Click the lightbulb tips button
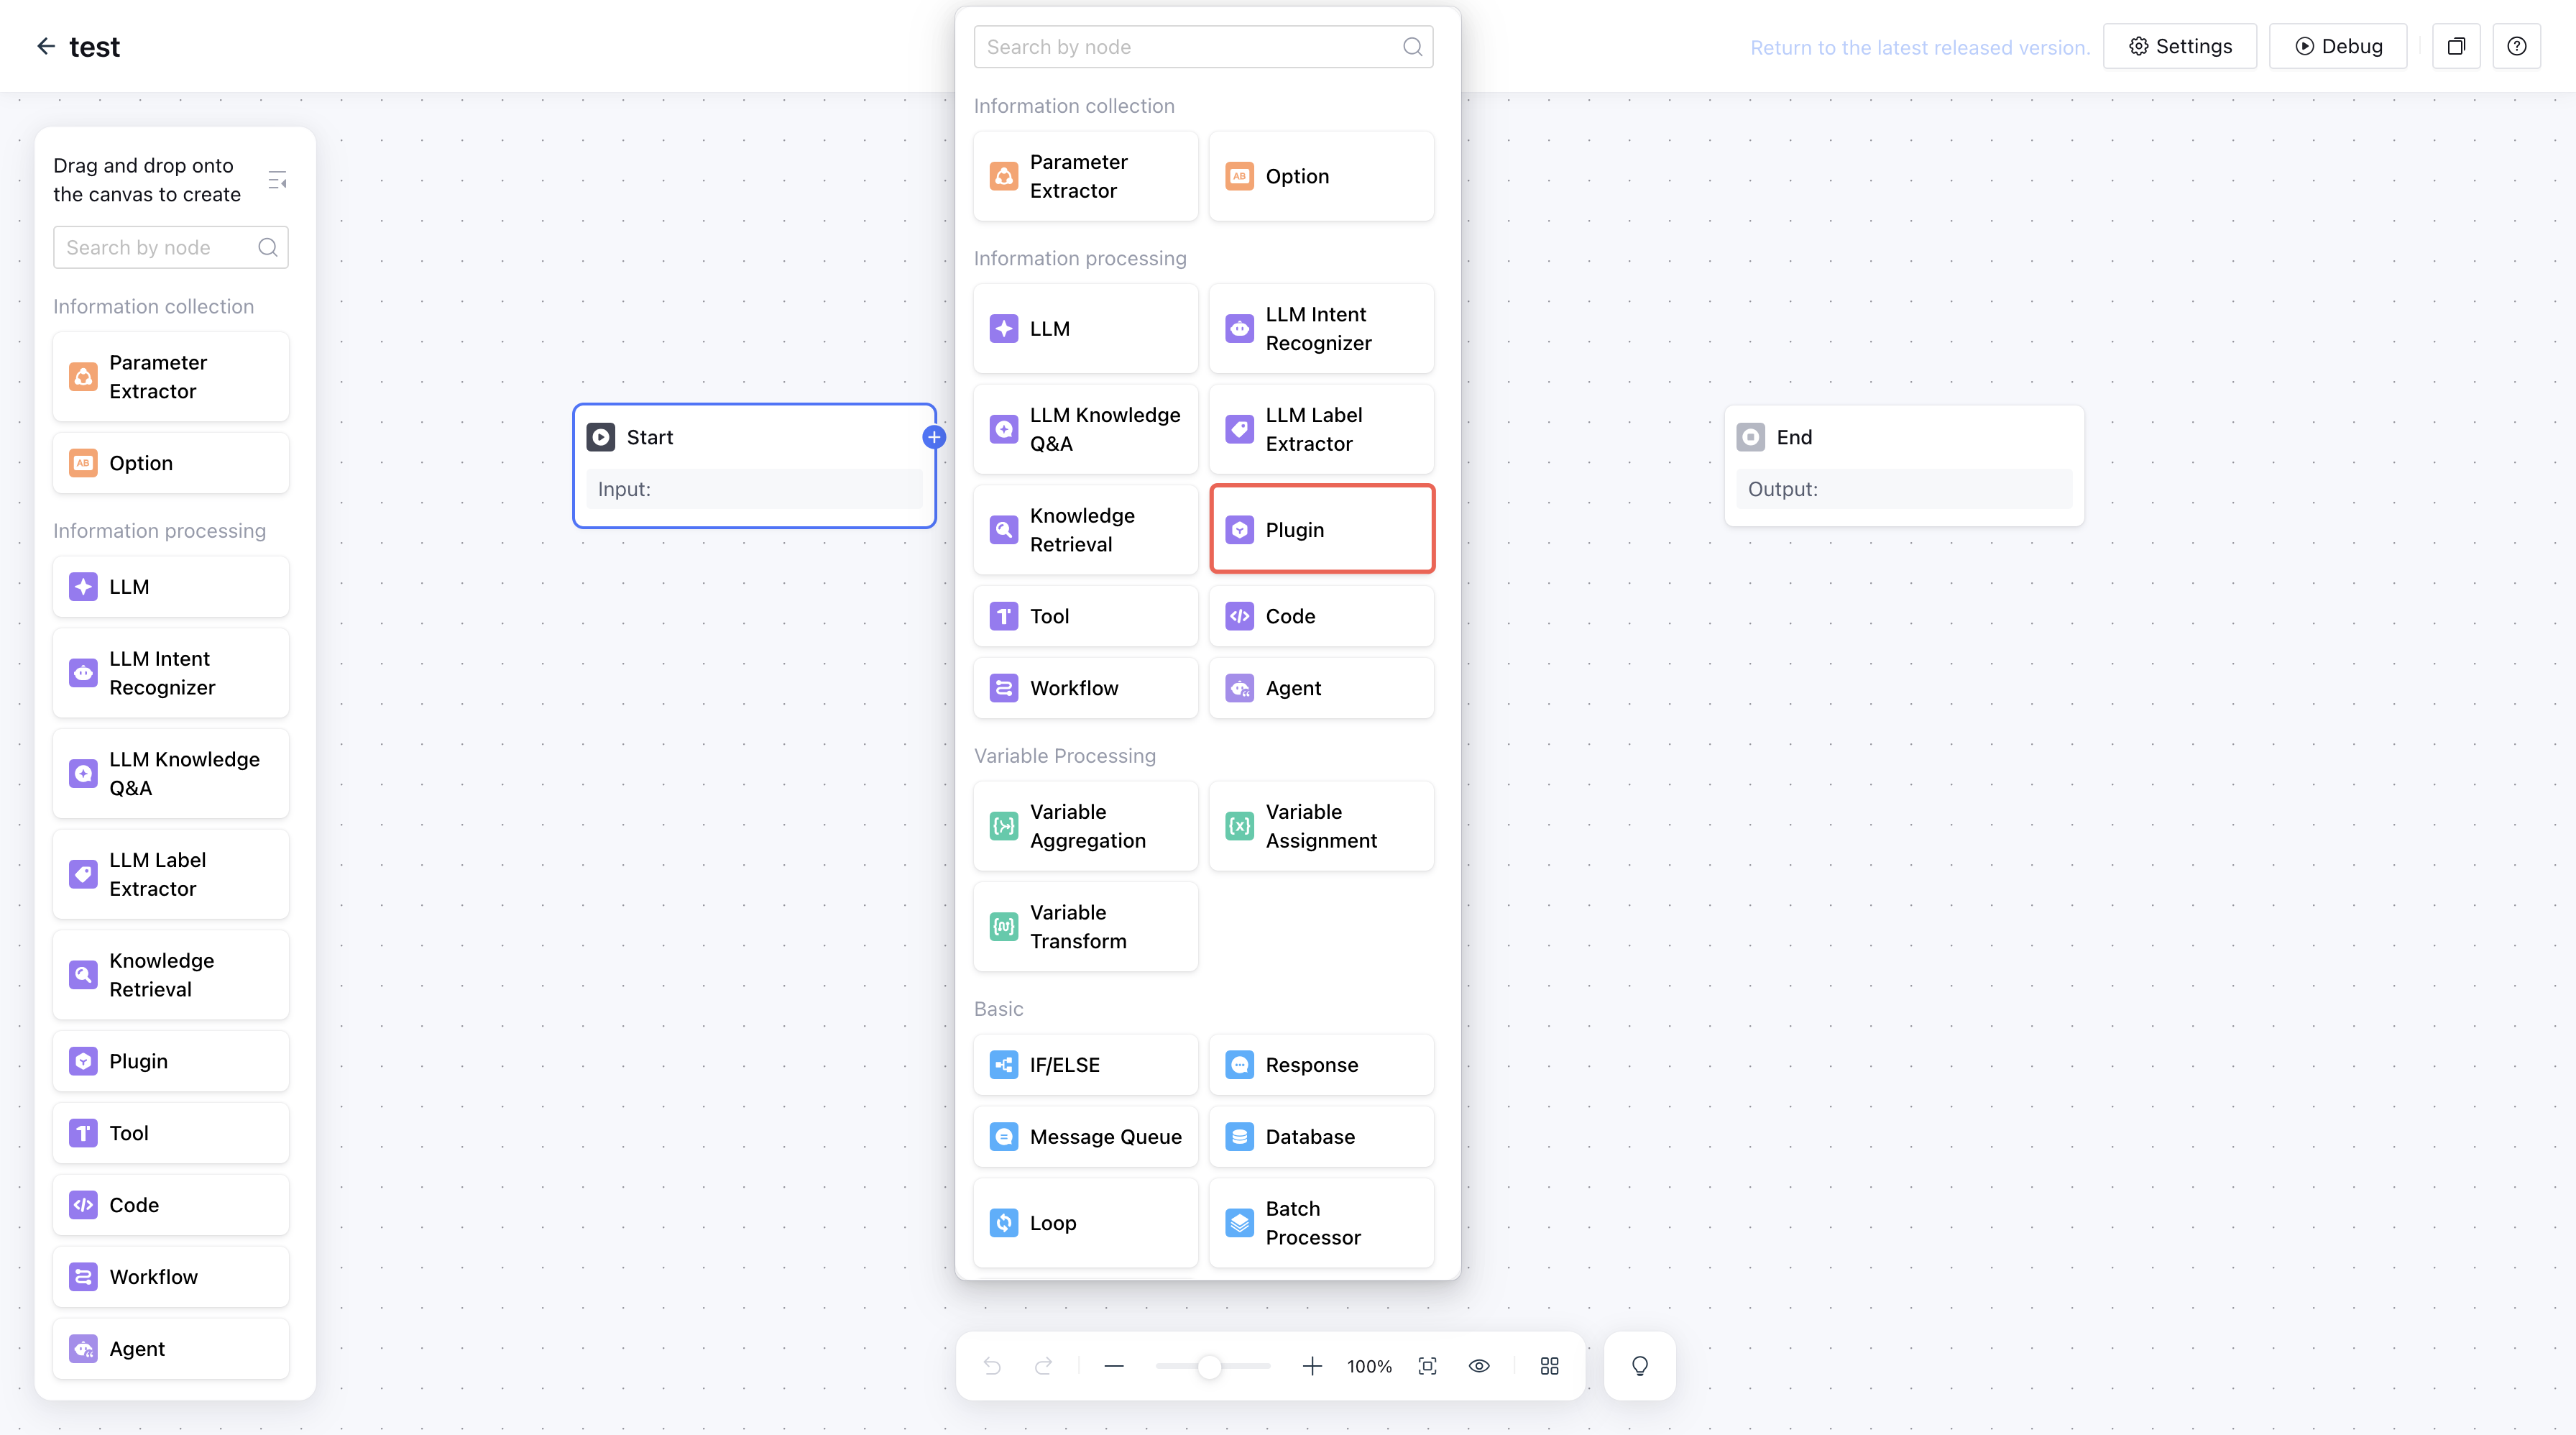The width and height of the screenshot is (2576, 1435). pos(1640,1366)
